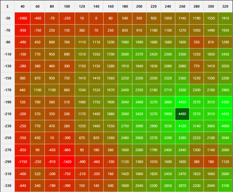Select the row header labeled -50
The height and width of the screenshot is (192, 233).
(7, 18)
